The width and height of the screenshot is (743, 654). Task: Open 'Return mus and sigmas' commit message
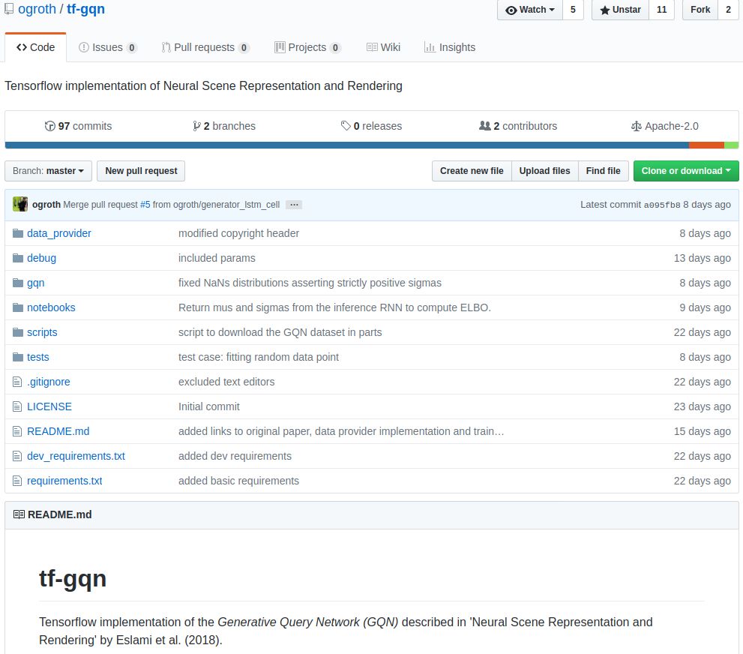coord(334,307)
